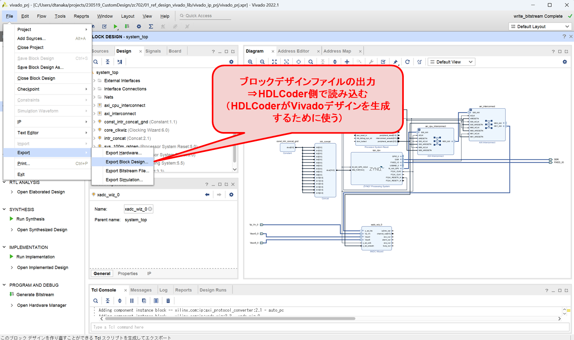Image resolution: width=574 pixels, height=340 pixels.
Task: Expand Open Hardware Manager
Action: pos(12,305)
